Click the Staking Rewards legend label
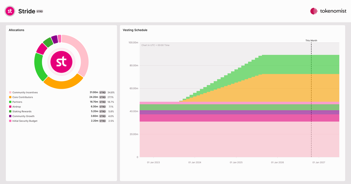Screen dimensions: 351x184 [x=22, y=111]
